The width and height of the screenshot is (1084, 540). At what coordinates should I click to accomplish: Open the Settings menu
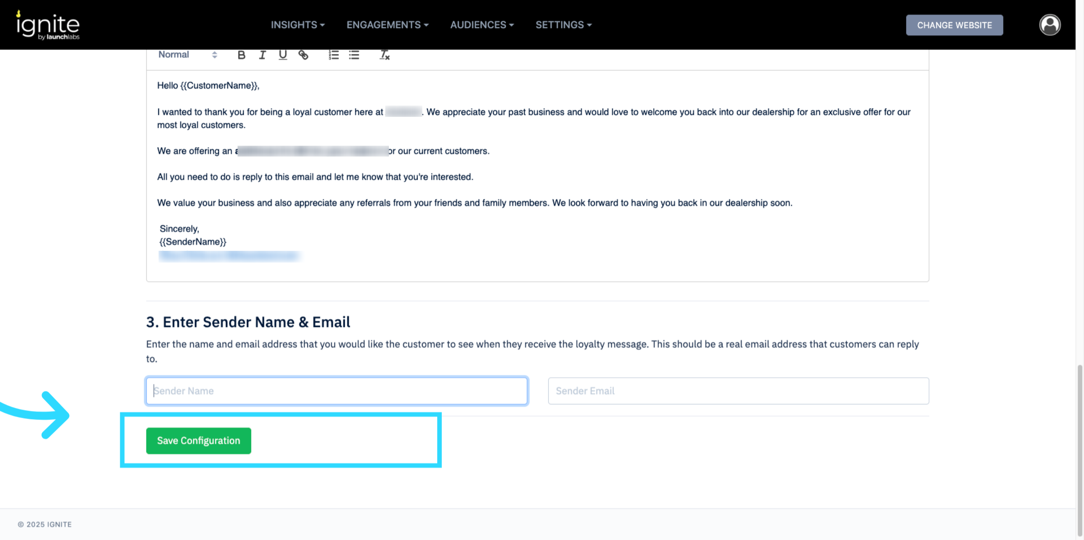563,25
